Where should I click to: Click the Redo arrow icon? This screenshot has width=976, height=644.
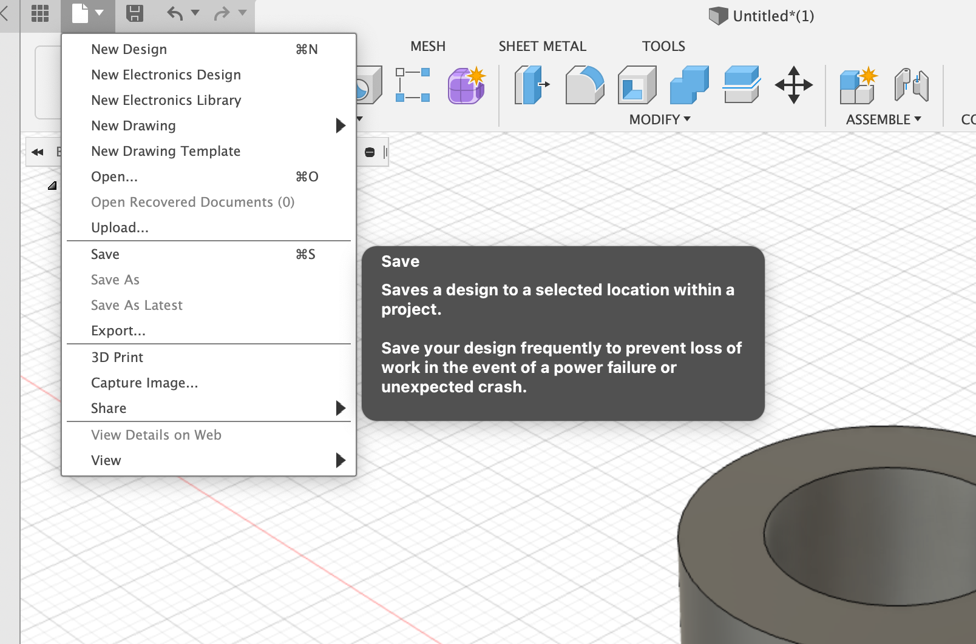(222, 14)
